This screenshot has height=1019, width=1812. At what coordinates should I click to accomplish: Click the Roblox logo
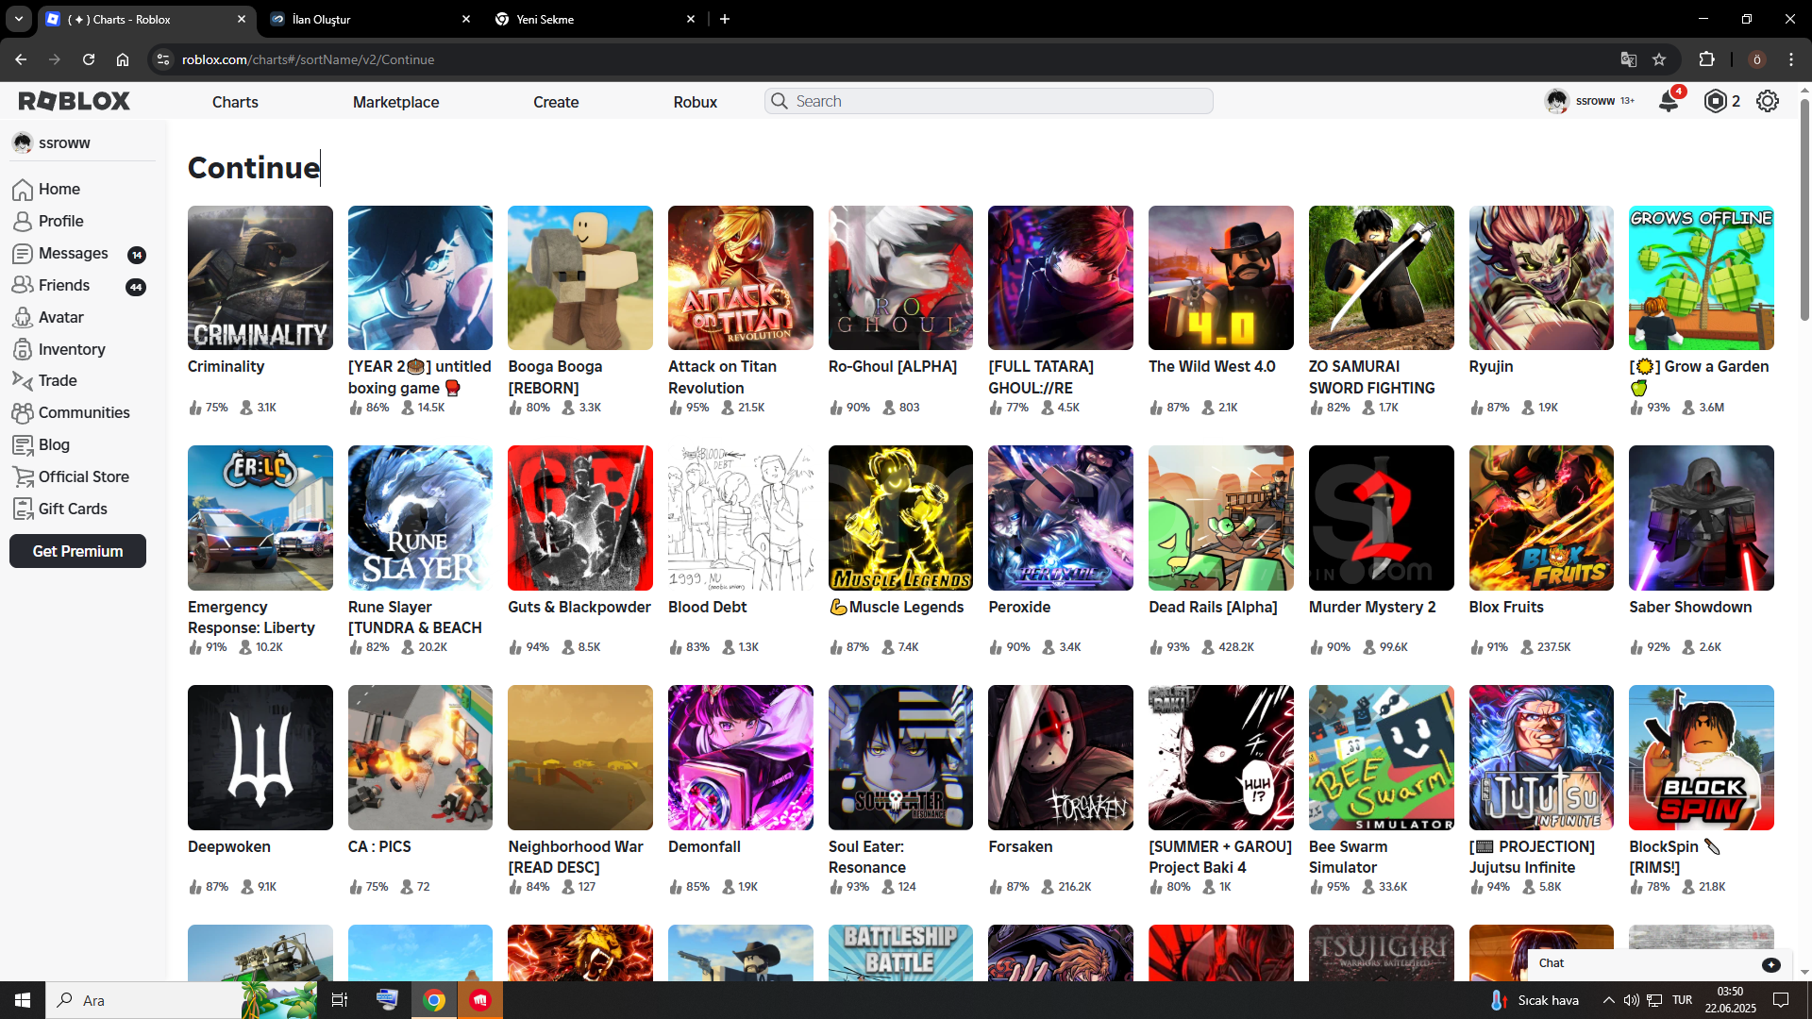[x=75, y=101]
